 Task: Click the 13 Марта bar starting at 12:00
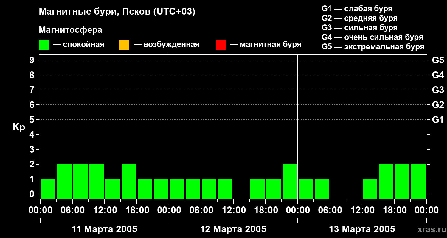[x=370, y=189]
